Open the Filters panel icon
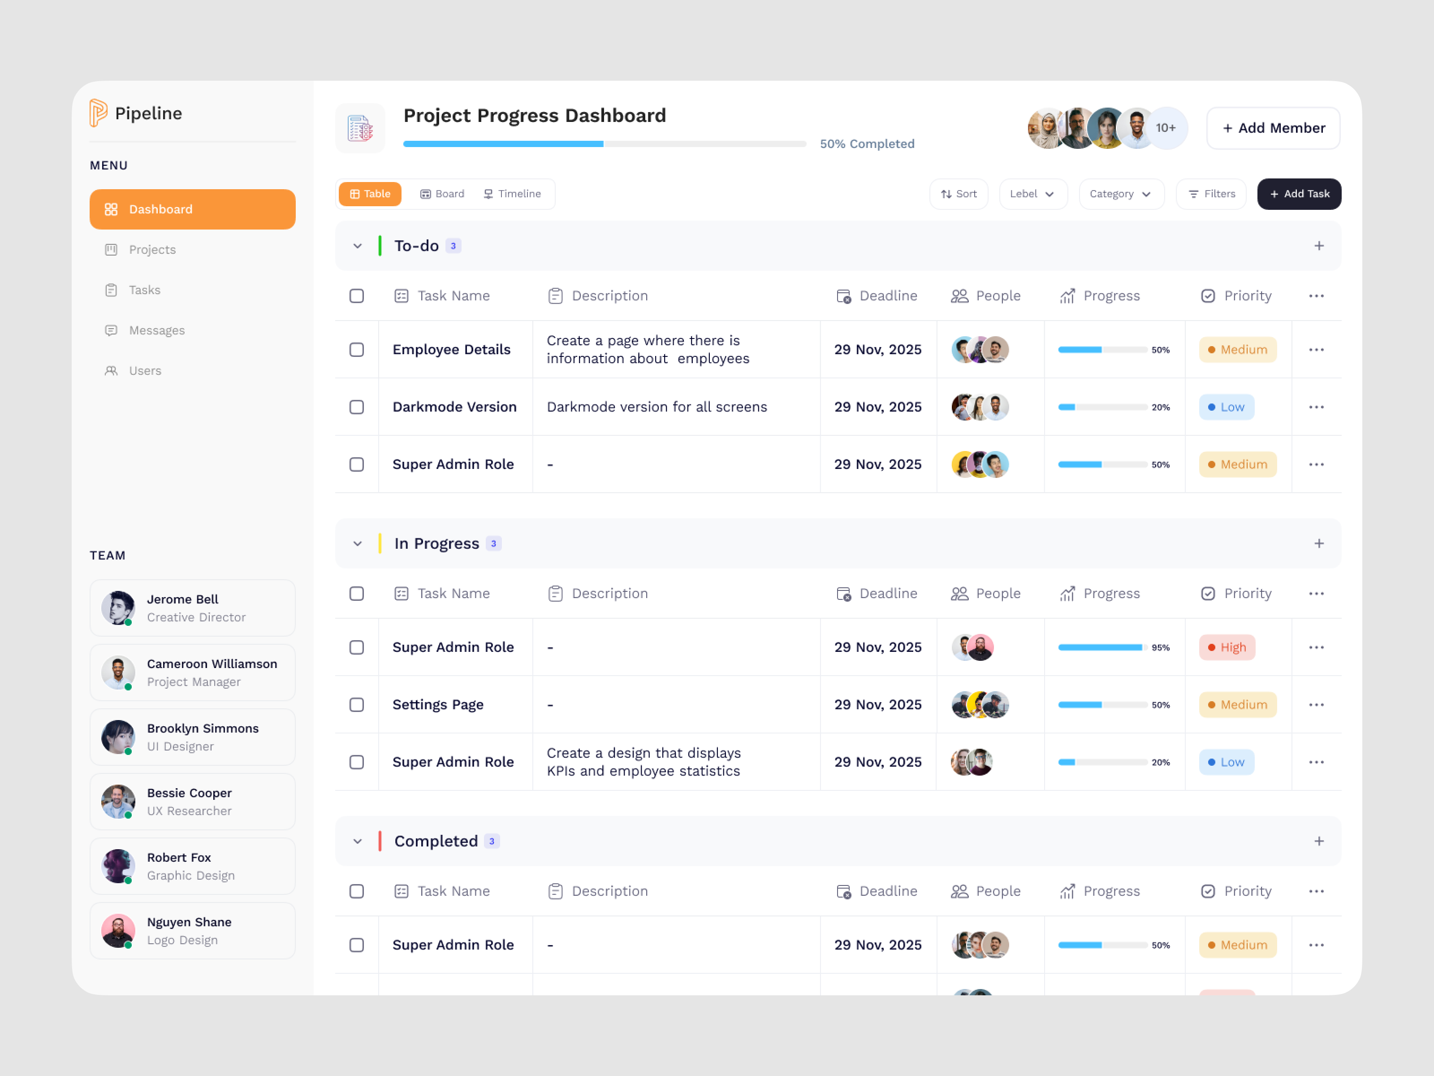The width and height of the screenshot is (1434, 1076). (x=1193, y=194)
